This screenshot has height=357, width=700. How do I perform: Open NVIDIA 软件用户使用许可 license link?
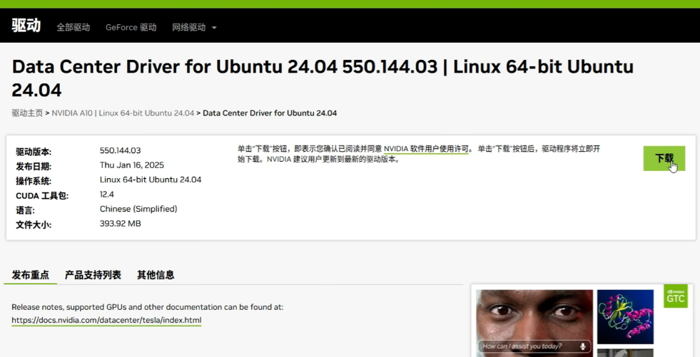tap(426, 149)
